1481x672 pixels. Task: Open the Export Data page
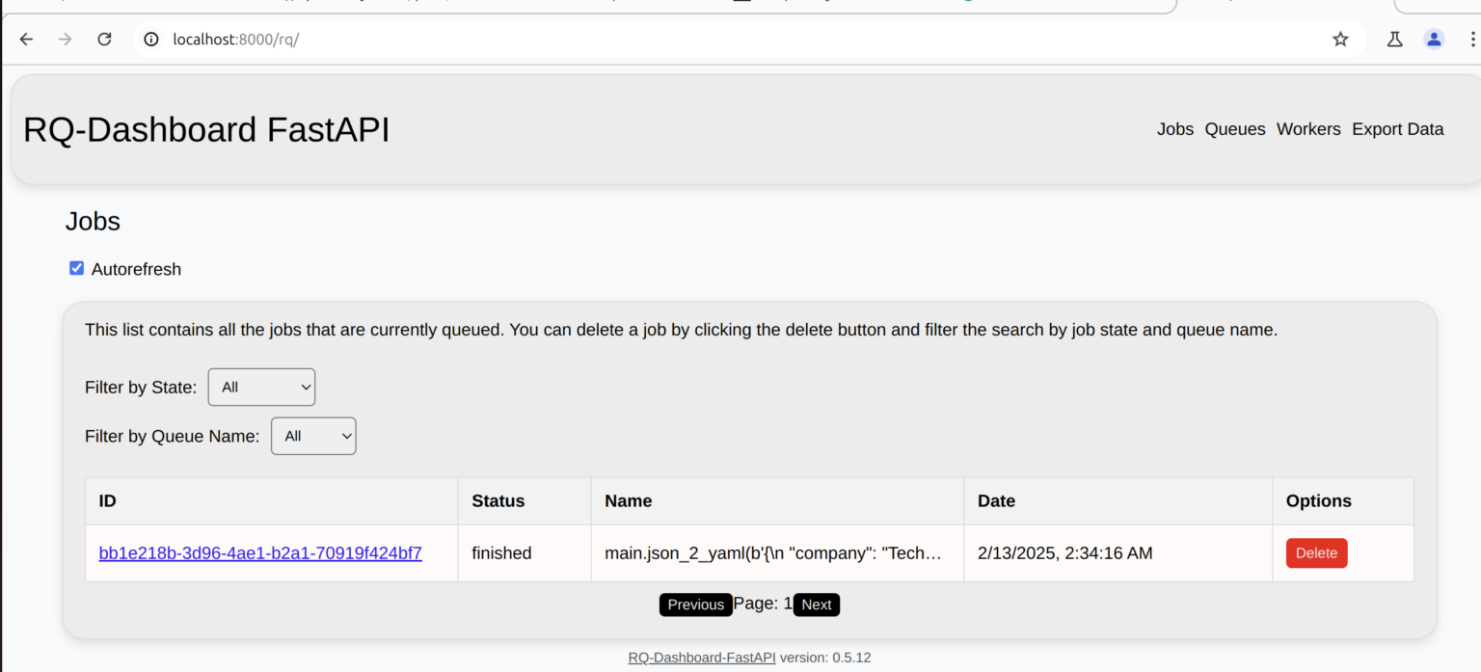tap(1397, 129)
